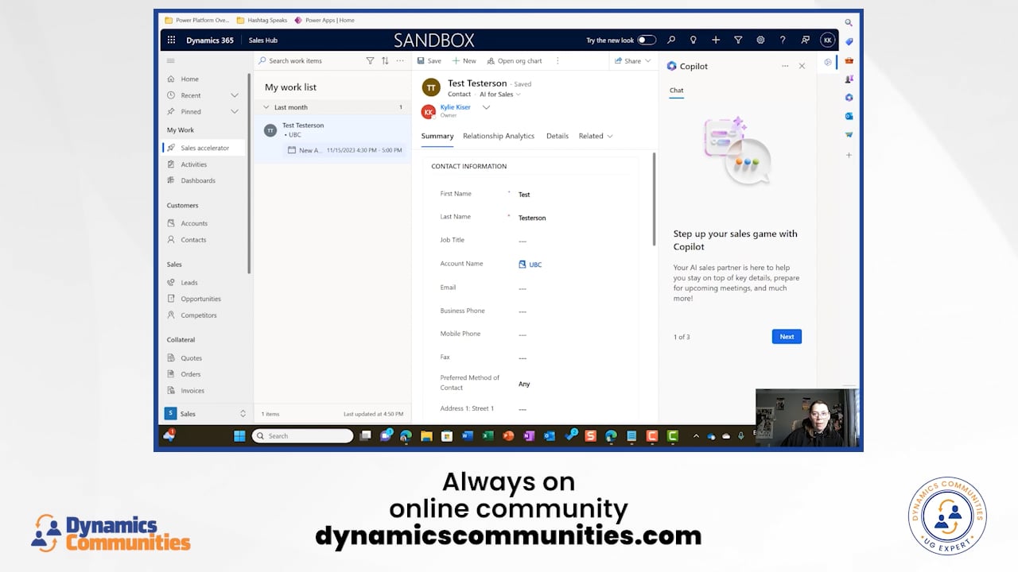Image resolution: width=1018 pixels, height=572 pixels.
Task: Click the First Name field value Test
Action: tap(524, 194)
